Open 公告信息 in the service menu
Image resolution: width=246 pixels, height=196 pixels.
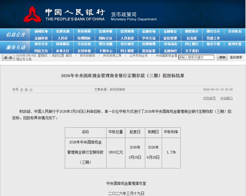[x=84, y=44]
